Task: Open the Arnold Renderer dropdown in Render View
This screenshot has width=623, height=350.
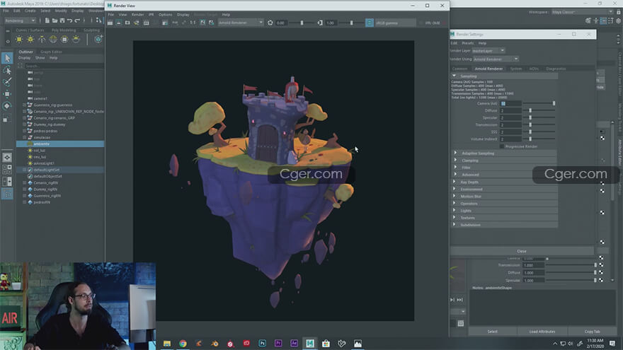Action: click(240, 23)
